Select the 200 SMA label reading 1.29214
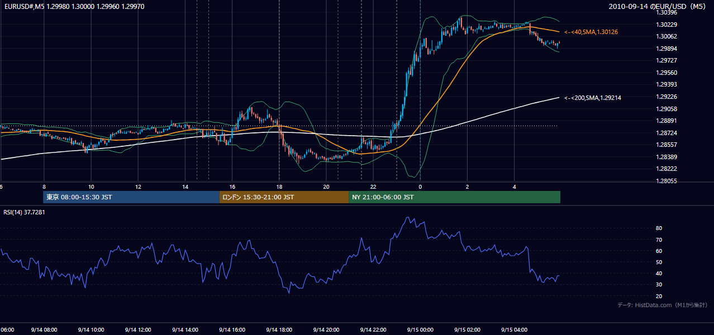 tap(593, 98)
